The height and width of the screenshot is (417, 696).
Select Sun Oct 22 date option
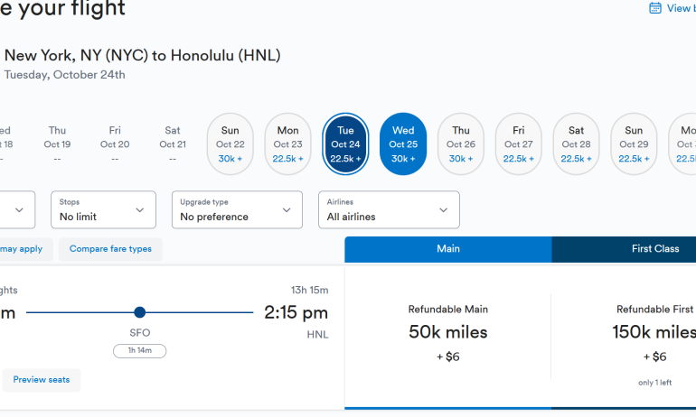[x=230, y=144]
